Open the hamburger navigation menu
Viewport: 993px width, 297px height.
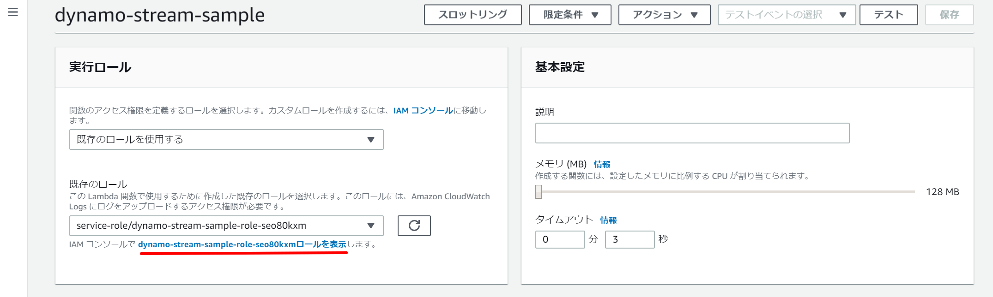pyautogui.click(x=13, y=12)
